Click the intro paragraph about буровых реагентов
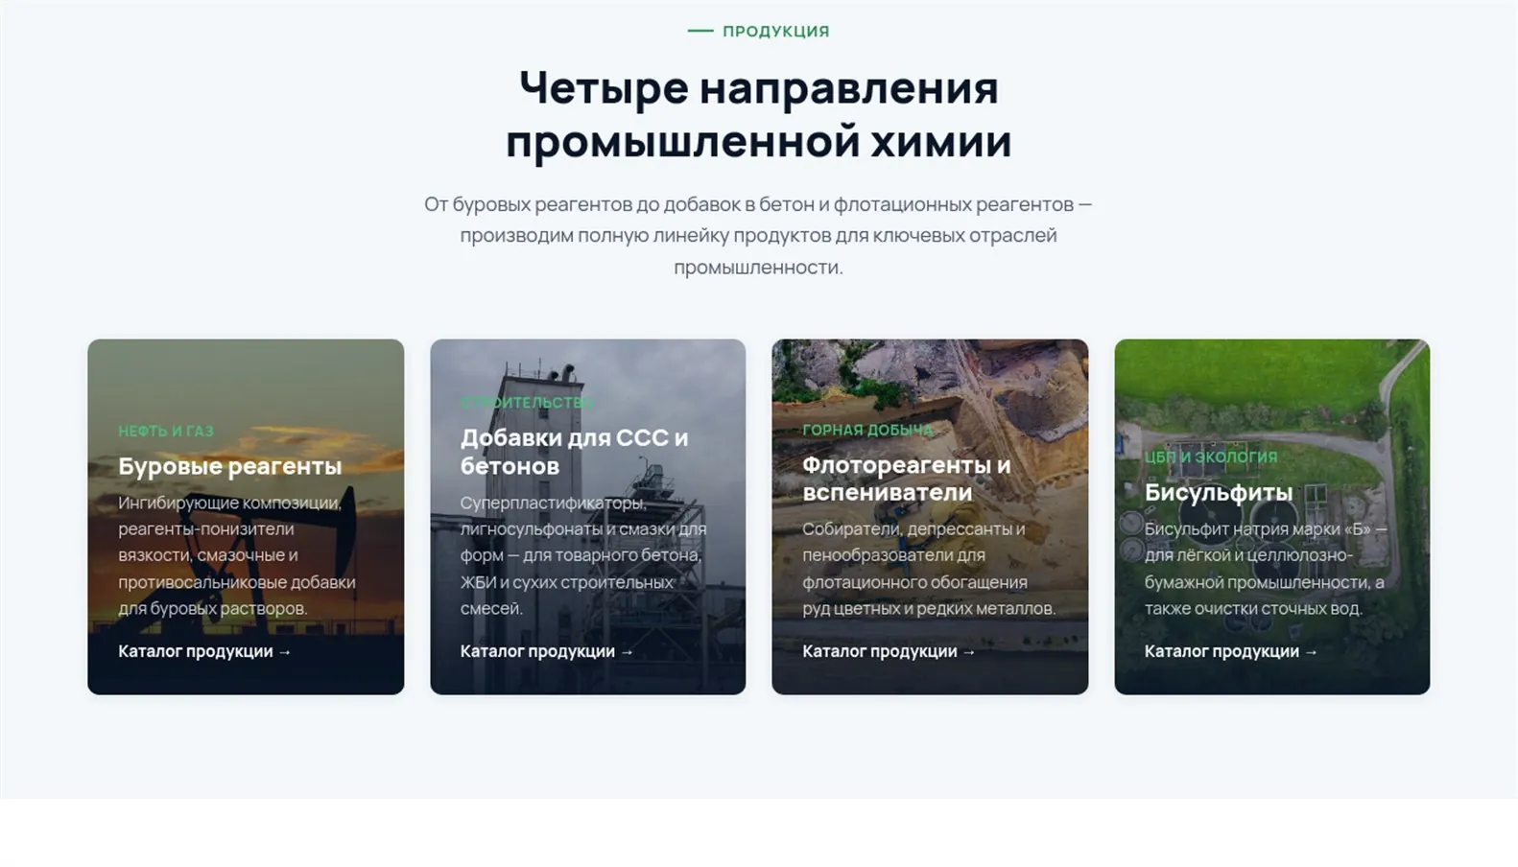Viewport: 1518px width, 867px height. (758, 235)
